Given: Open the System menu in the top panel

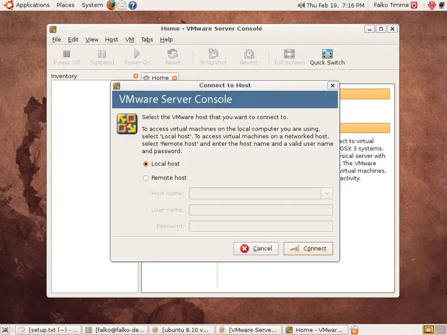Looking at the screenshot, I should [x=92, y=5].
